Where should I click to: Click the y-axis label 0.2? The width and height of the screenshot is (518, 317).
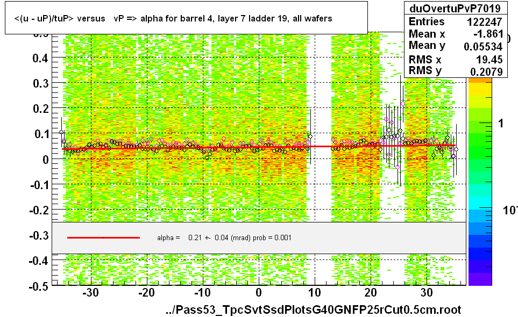41,109
